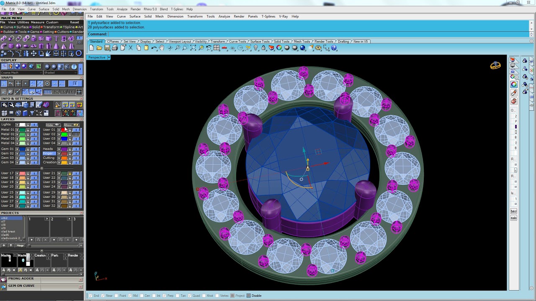The image size is (536, 301).
Task: Click the Cut scissors icon
Action: 131,48
